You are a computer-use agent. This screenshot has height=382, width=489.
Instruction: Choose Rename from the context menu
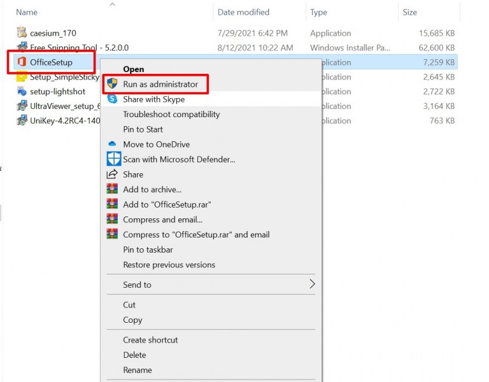pos(138,370)
